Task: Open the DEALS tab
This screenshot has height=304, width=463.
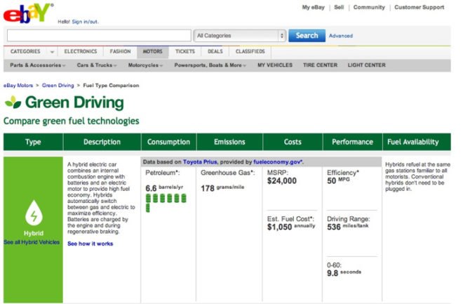Action: click(x=215, y=51)
